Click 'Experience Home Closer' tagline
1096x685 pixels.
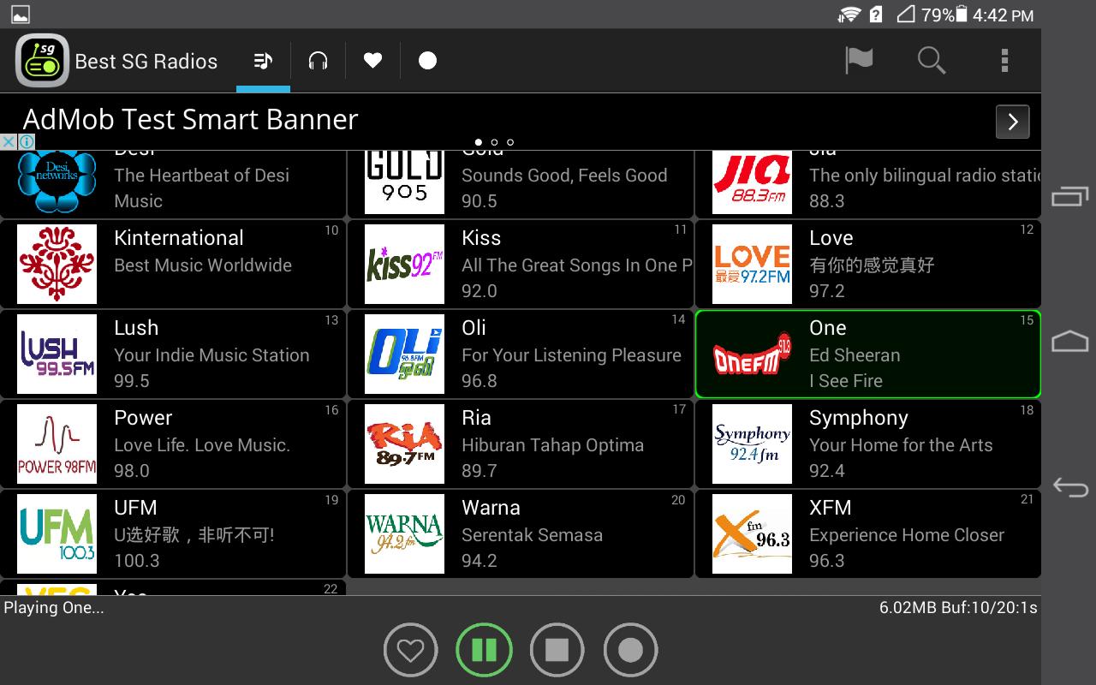(907, 535)
